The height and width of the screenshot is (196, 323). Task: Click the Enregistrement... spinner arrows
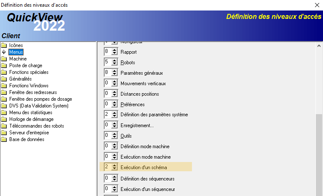(115, 125)
